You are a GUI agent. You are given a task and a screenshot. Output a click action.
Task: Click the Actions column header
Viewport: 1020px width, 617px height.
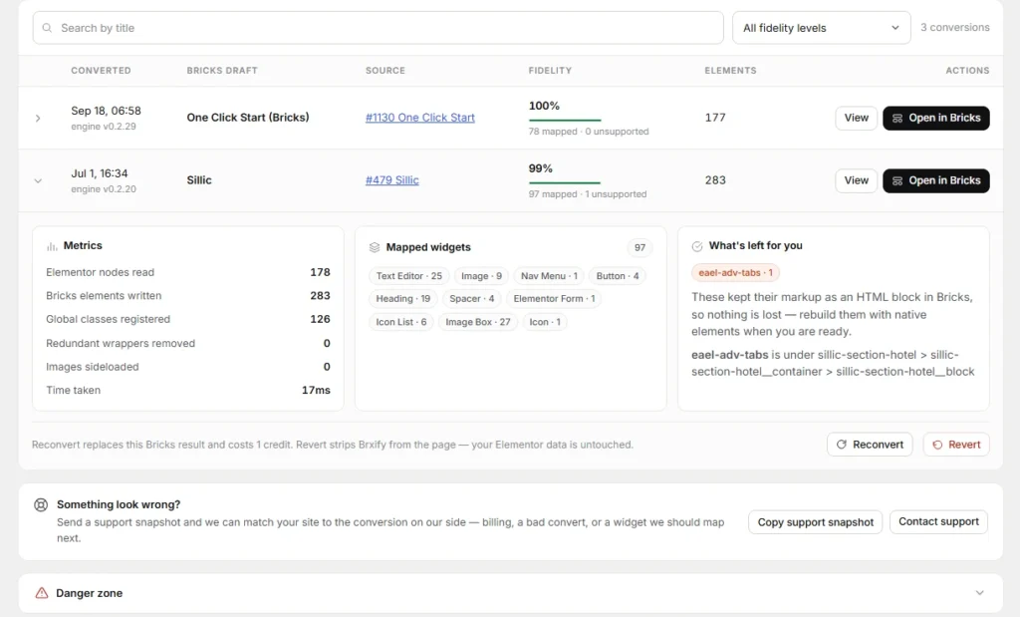tap(967, 71)
